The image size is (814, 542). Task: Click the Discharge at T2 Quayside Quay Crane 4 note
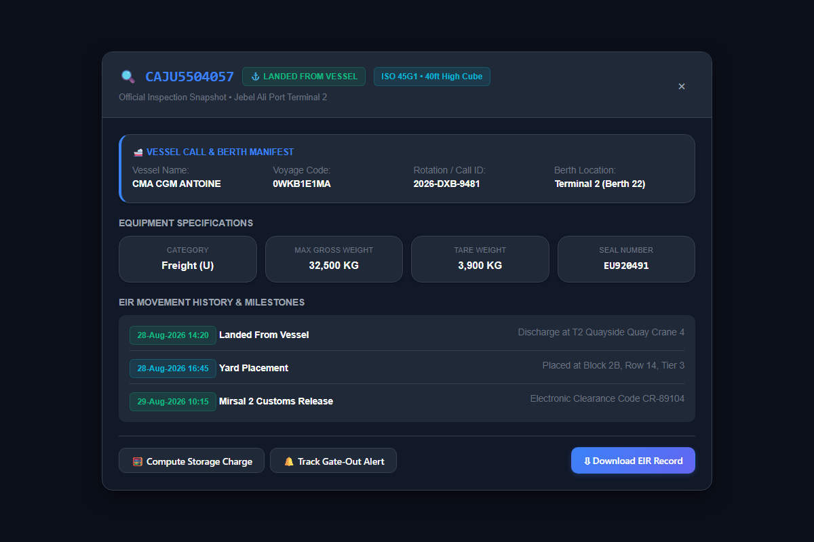coord(601,332)
